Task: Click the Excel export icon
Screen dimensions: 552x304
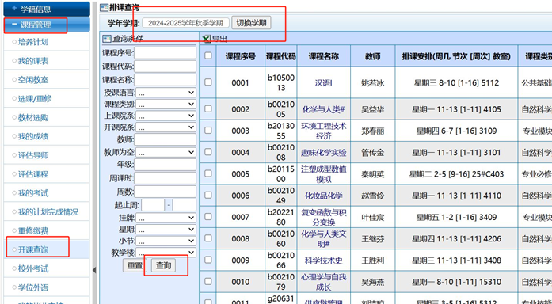Action: pos(207,39)
